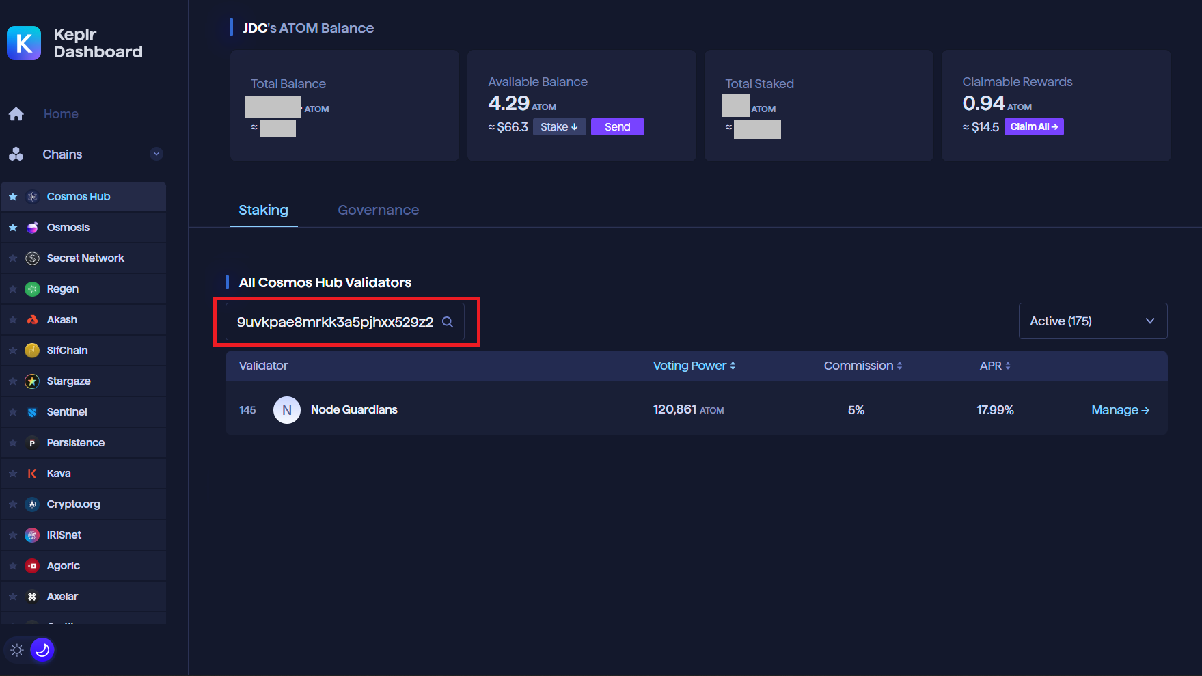This screenshot has height=676, width=1202.
Task: Click the Agoric chain logo
Action: point(32,566)
